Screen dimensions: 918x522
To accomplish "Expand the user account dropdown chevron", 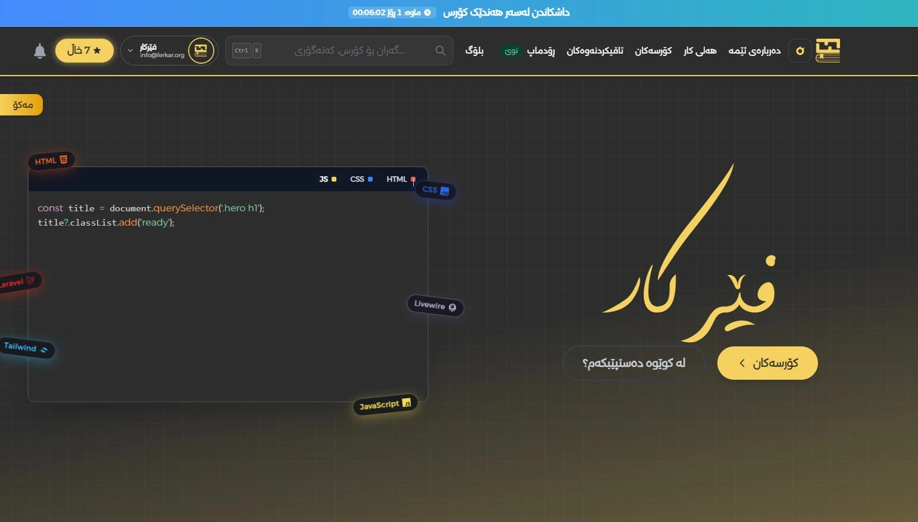I will point(130,51).
